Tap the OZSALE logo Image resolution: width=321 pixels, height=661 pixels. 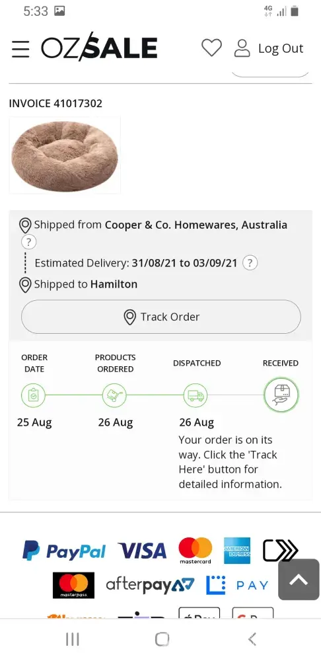pyautogui.click(x=99, y=47)
